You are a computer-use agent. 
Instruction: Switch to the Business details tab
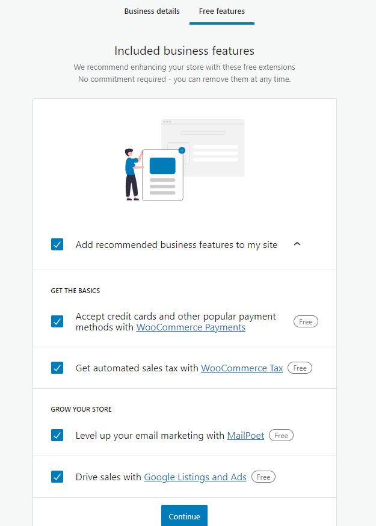coord(152,11)
